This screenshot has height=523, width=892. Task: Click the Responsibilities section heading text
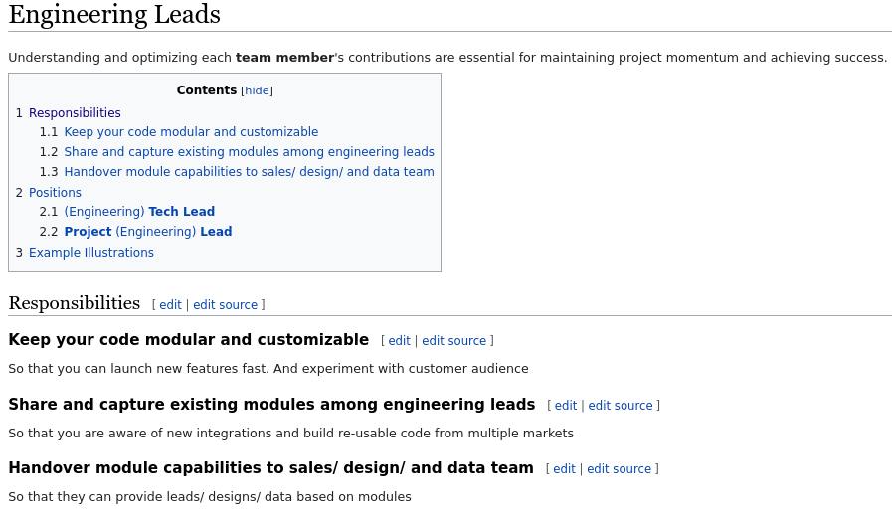pyautogui.click(x=75, y=303)
